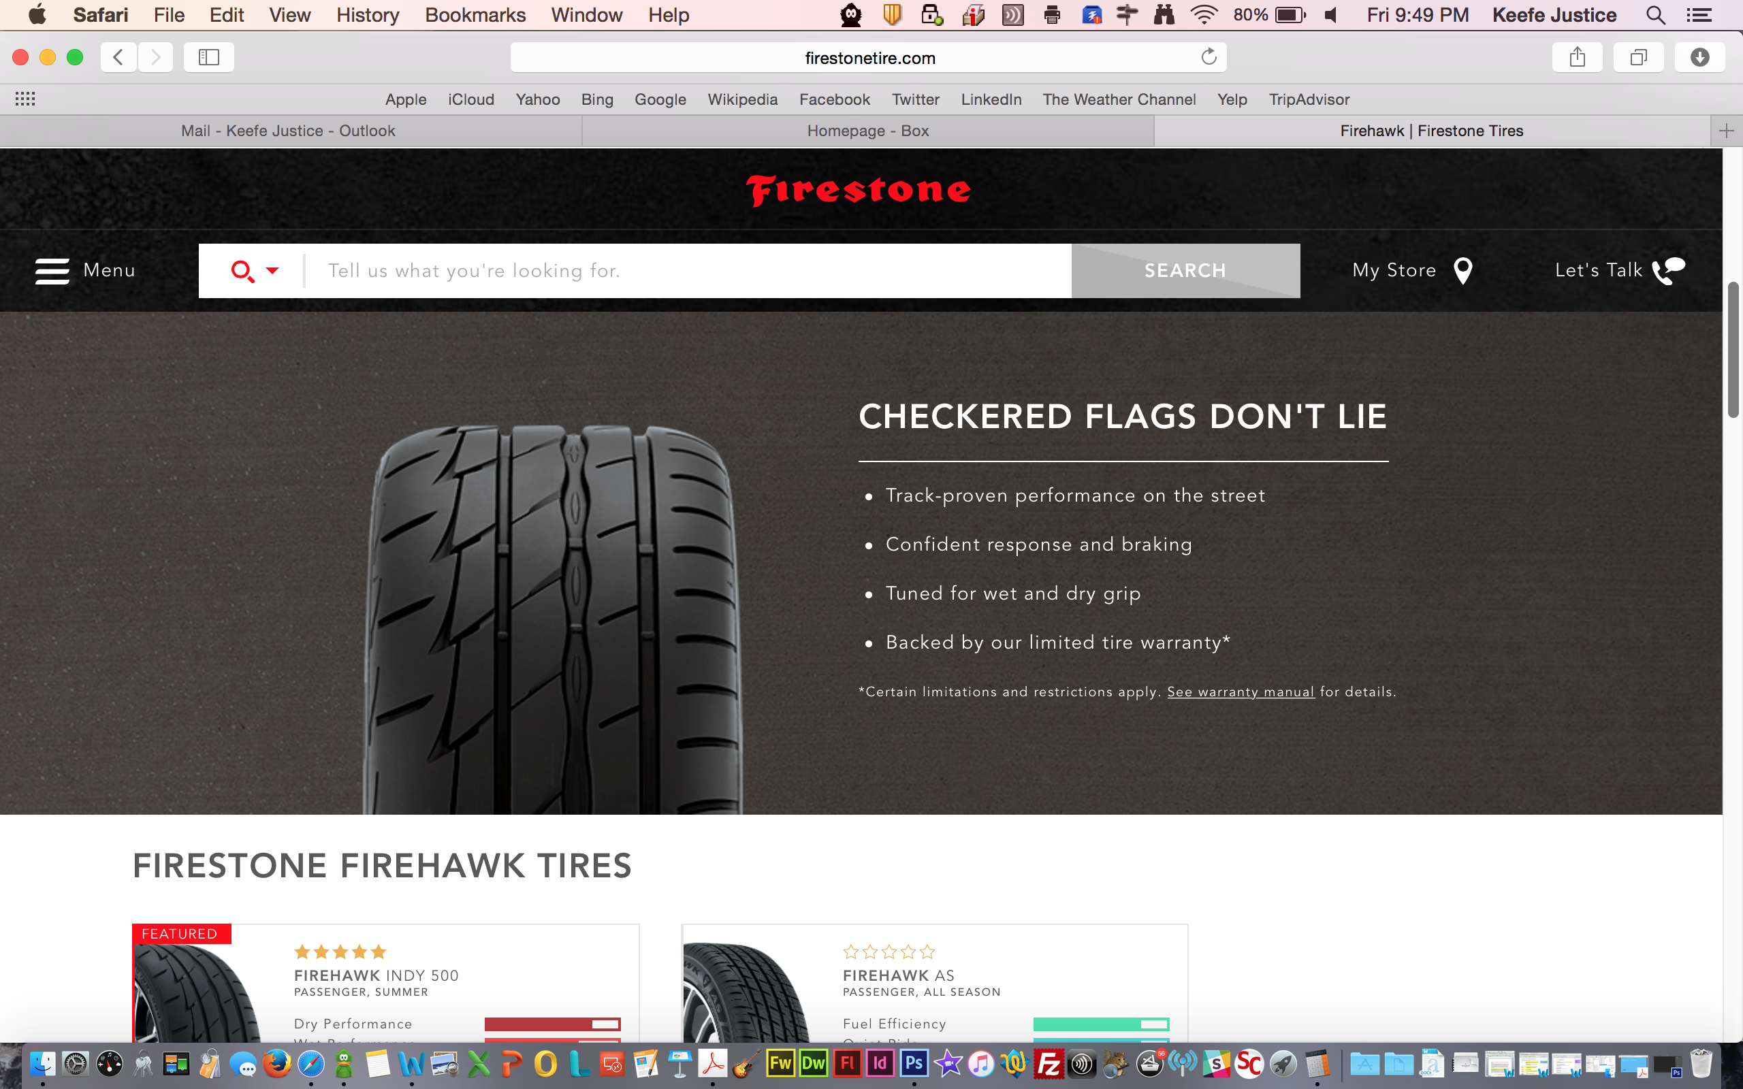Switch to Homepage - Box tab
1743x1089 pixels.
coord(868,131)
